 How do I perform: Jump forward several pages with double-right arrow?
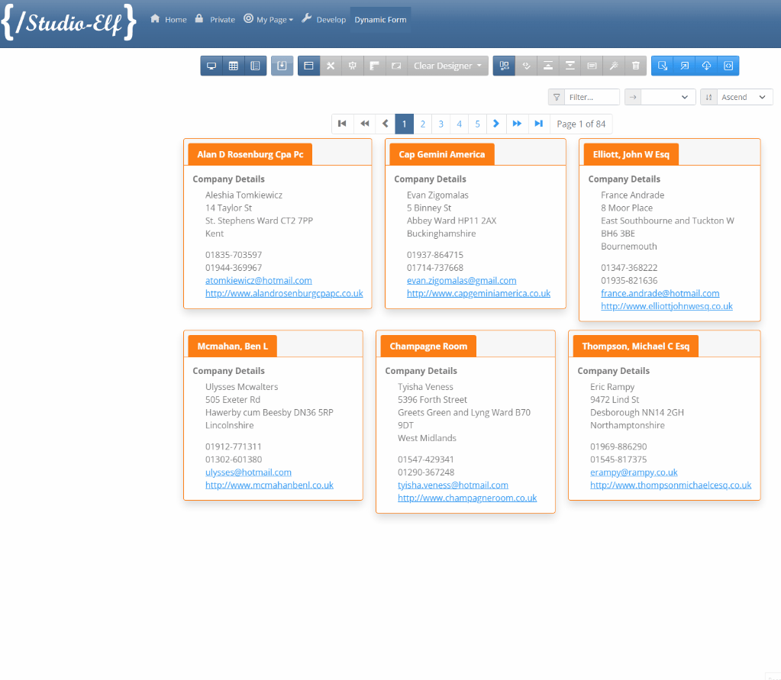coord(517,124)
